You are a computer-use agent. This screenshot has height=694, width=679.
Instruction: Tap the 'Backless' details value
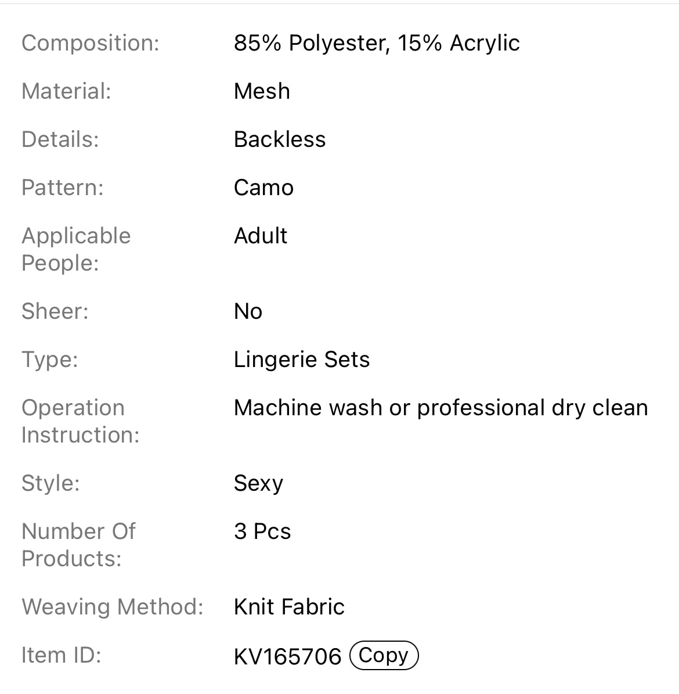point(280,139)
